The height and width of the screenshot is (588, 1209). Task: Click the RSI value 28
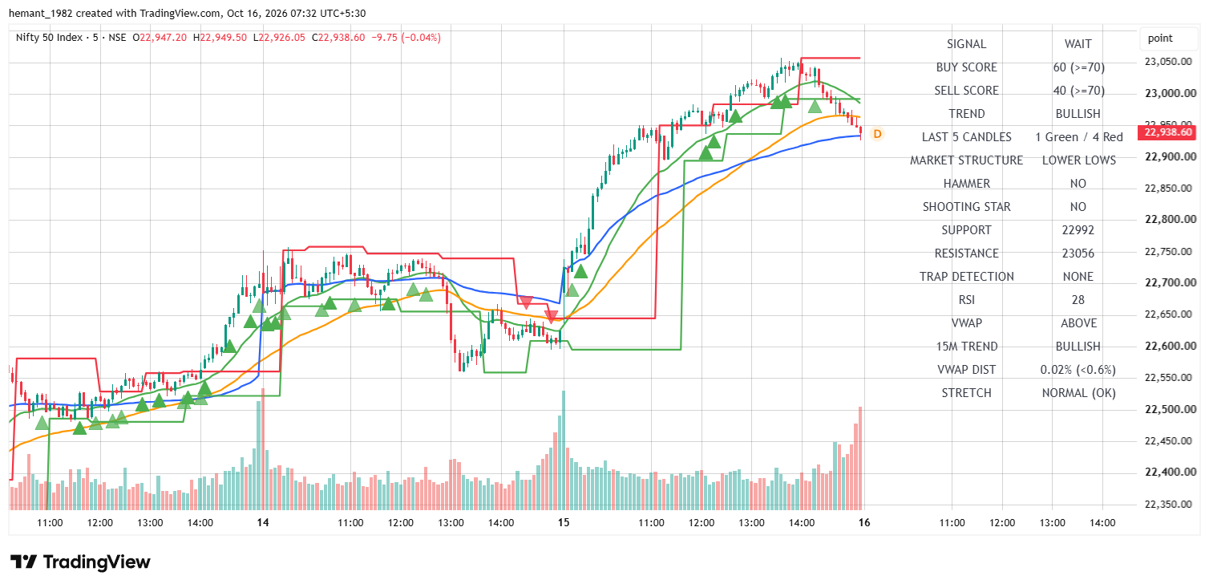coord(1078,300)
